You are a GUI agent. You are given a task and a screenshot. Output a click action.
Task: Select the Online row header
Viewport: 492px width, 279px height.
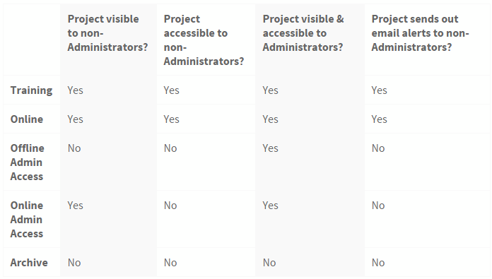click(27, 119)
